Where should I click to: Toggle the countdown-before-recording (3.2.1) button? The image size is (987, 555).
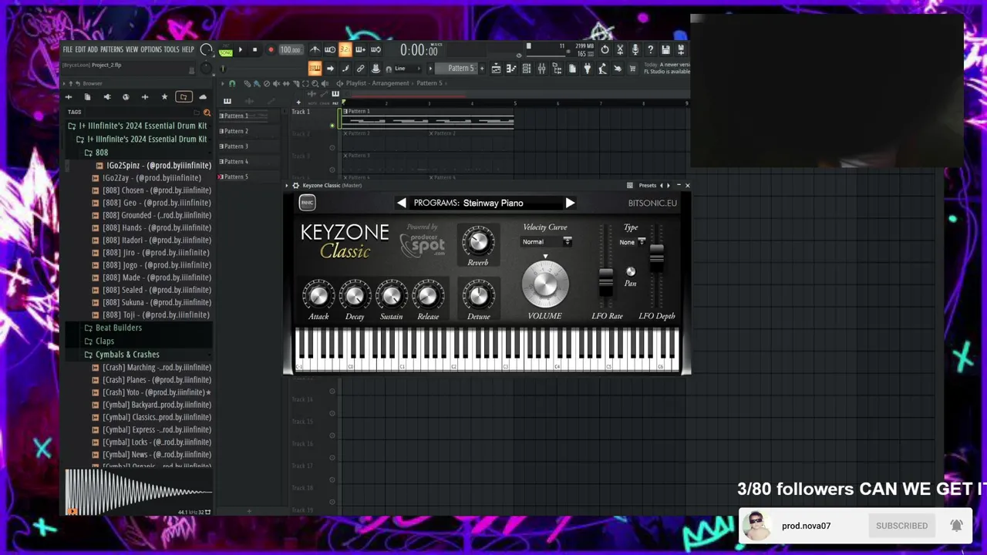(345, 50)
